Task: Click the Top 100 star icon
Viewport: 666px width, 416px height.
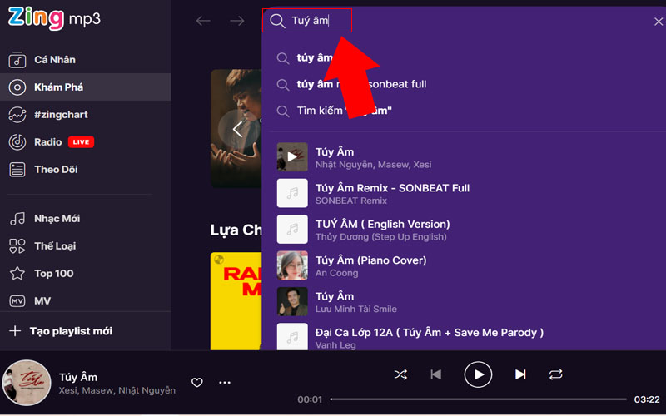Action: pyautogui.click(x=17, y=274)
